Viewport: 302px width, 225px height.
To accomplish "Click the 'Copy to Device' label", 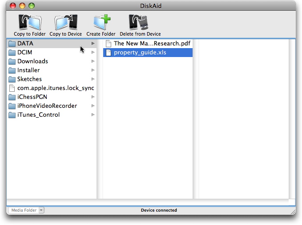I will tap(66, 34).
